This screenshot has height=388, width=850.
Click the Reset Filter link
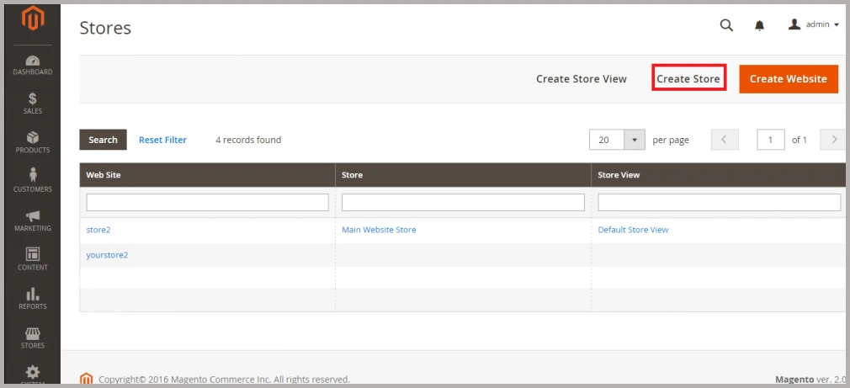162,140
